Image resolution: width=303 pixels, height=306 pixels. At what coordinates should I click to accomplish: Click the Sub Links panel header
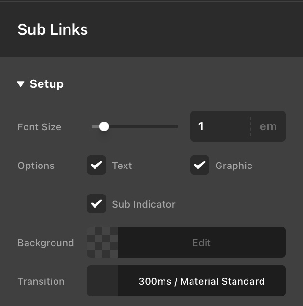(x=53, y=29)
